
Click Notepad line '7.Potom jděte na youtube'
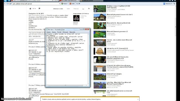click(x=64, y=47)
